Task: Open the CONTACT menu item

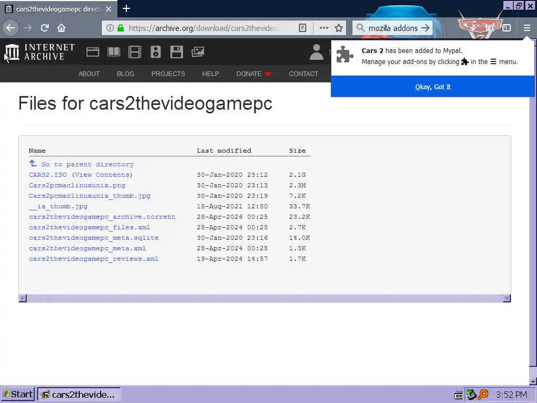Action: coord(304,73)
